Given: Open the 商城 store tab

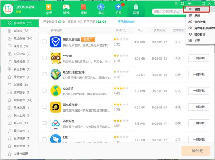Looking at the screenshot, I should pyautogui.click(x=83, y=9).
